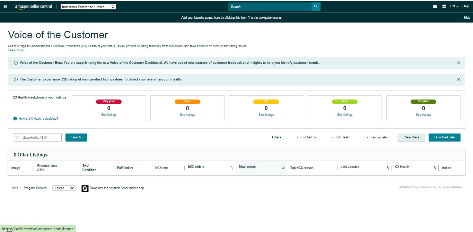Expand the CX Health filter
This screenshot has width=473, height=232.
tap(341, 137)
